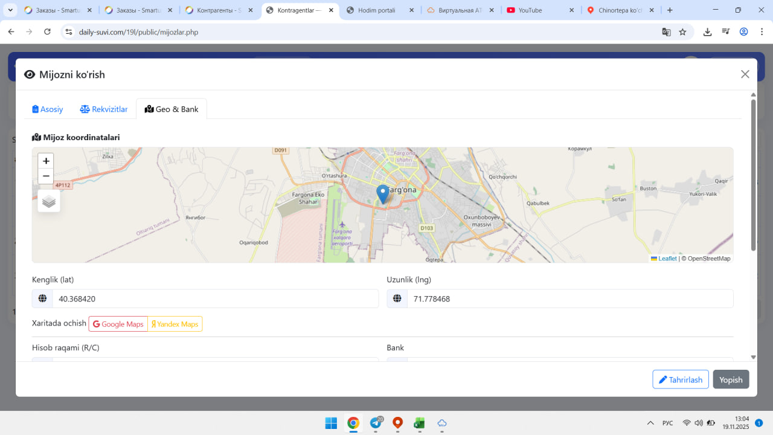Image resolution: width=773 pixels, height=435 pixels.
Task: Open the map layers control
Action: 49,201
